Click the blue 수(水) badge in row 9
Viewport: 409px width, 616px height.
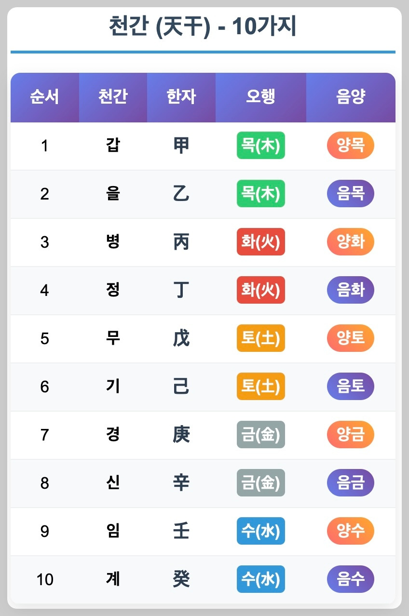pos(260,531)
